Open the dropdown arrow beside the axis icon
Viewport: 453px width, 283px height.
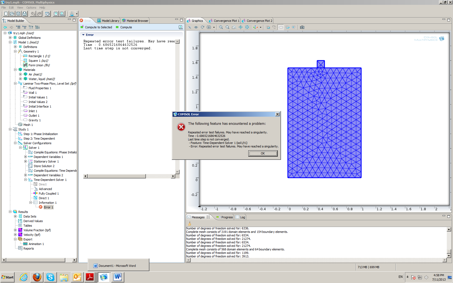[x=260, y=27]
